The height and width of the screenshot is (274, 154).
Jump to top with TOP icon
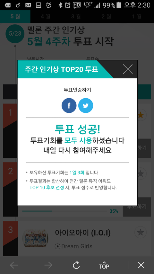[104, 265]
